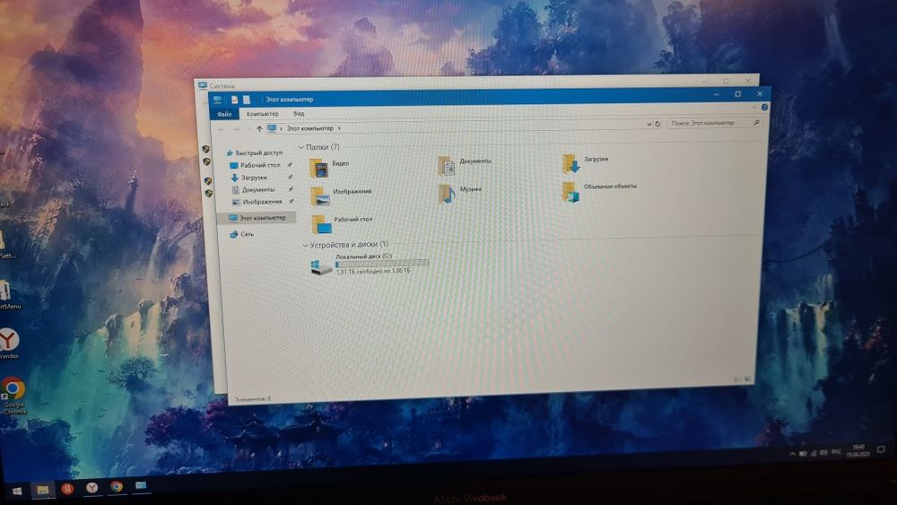Open the Компьютер ribbon tab
The width and height of the screenshot is (897, 505).
pos(262,114)
